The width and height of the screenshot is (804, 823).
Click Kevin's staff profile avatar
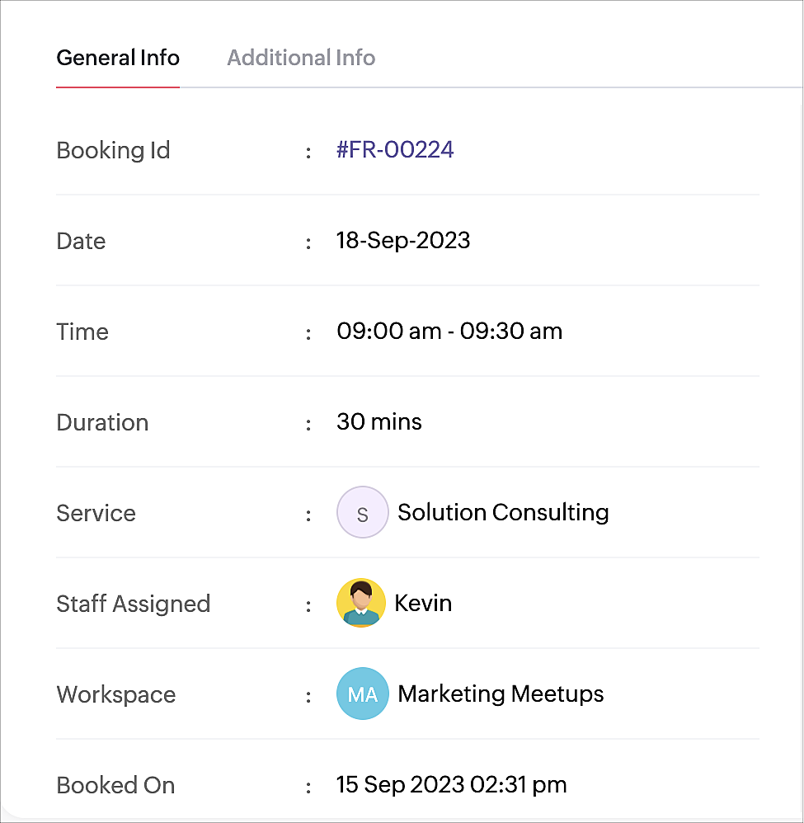coord(361,603)
